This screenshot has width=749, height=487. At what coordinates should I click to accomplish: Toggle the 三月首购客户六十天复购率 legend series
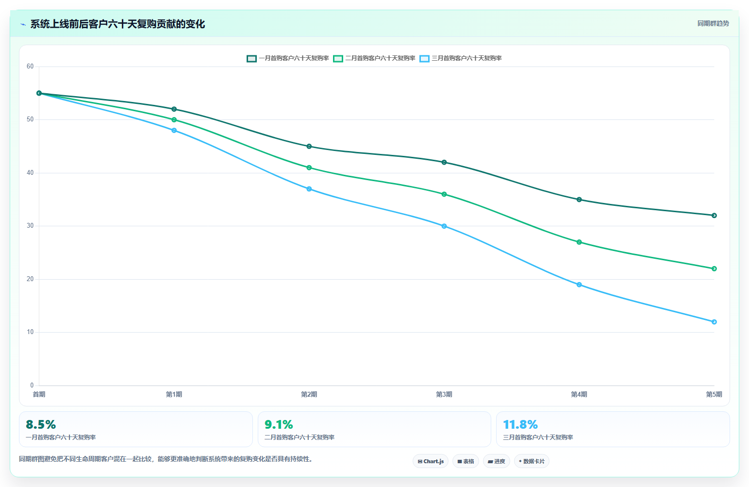pos(461,58)
